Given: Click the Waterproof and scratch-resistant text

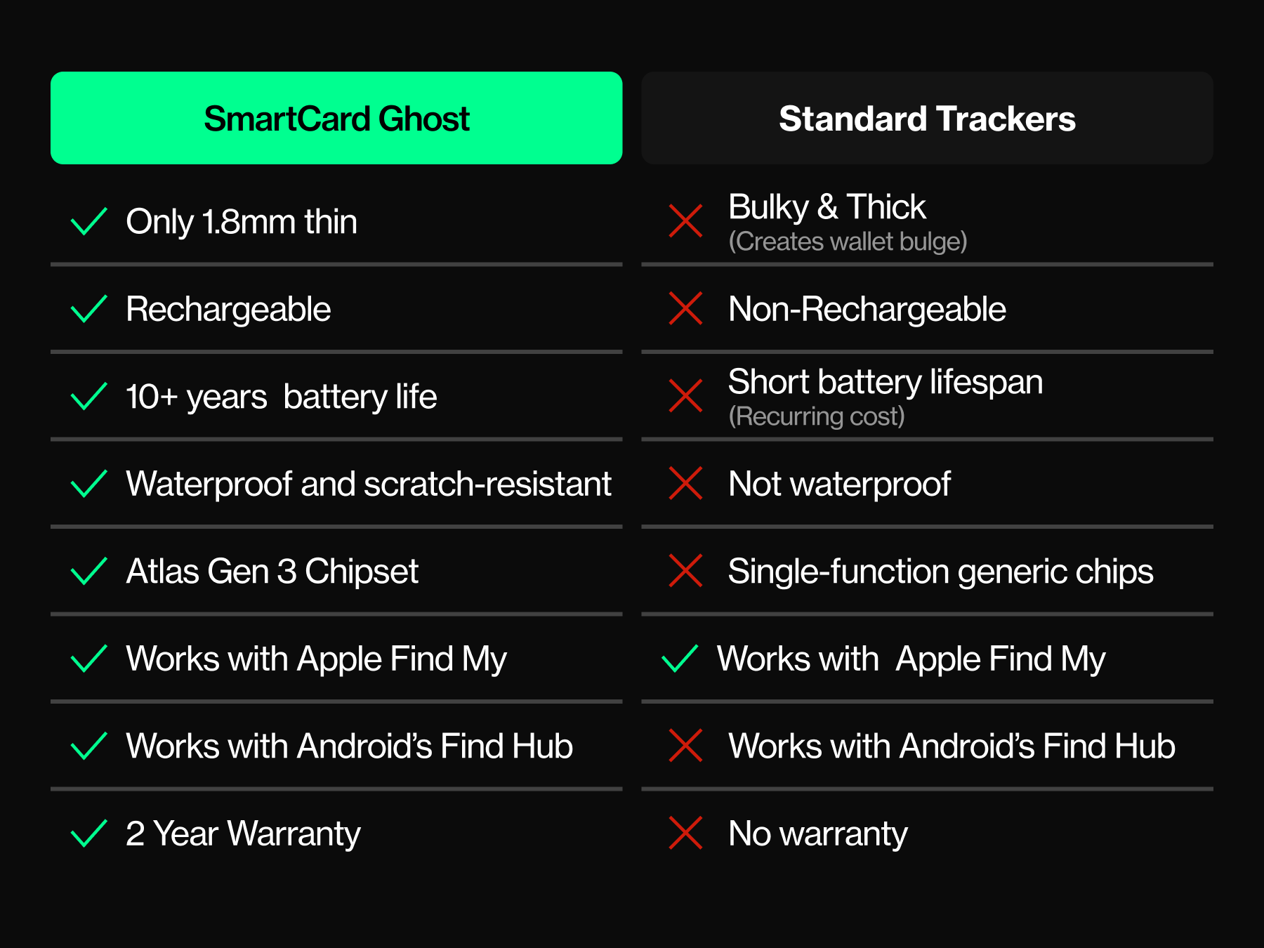Looking at the screenshot, I should click(369, 484).
